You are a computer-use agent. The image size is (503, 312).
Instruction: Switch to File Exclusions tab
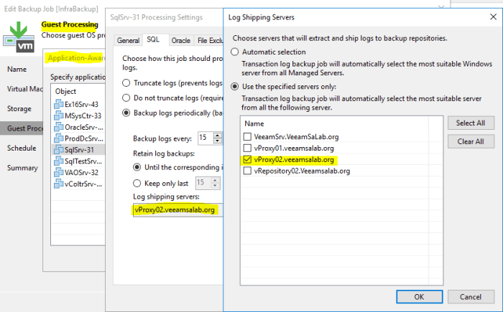210,40
